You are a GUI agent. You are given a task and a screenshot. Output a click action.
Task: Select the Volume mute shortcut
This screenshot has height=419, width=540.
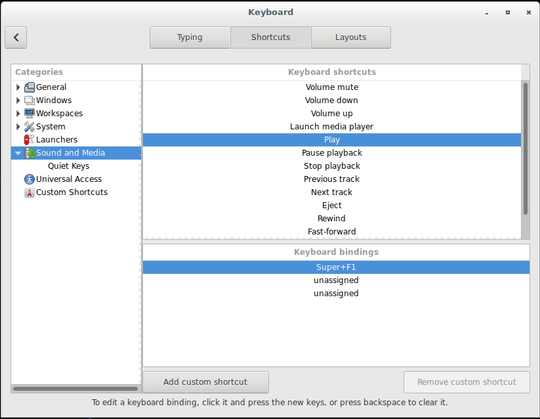331,87
